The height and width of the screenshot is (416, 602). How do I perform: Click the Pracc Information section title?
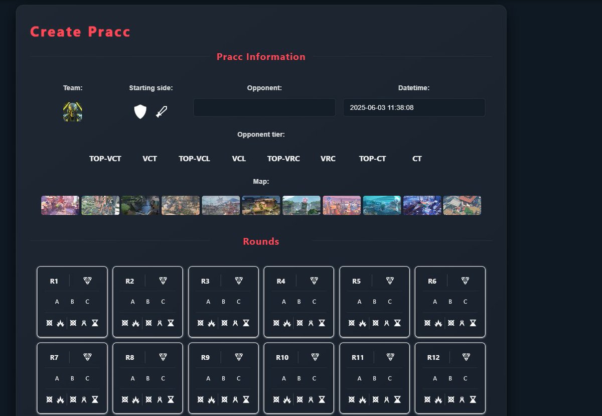tap(261, 57)
